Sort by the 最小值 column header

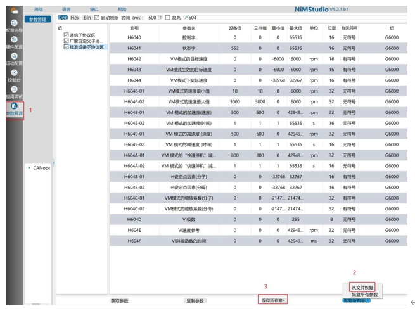click(278, 28)
